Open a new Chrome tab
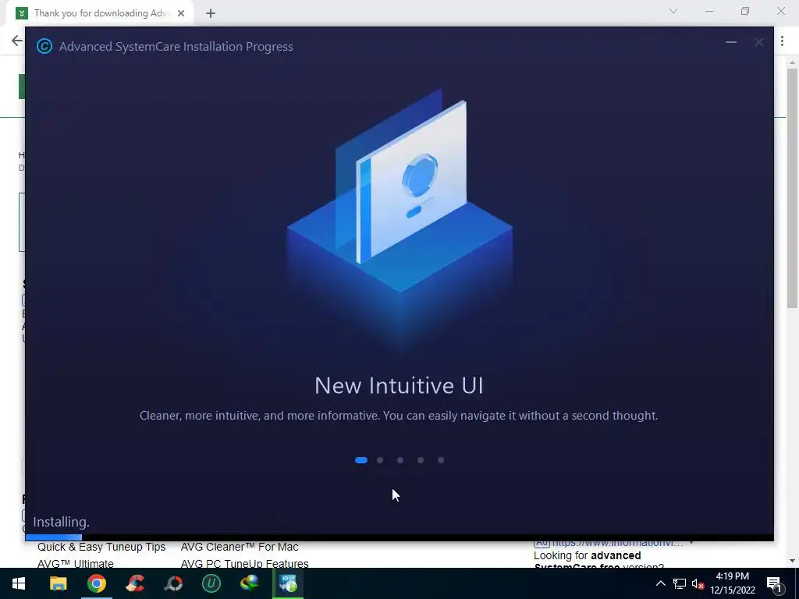 [211, 13]
